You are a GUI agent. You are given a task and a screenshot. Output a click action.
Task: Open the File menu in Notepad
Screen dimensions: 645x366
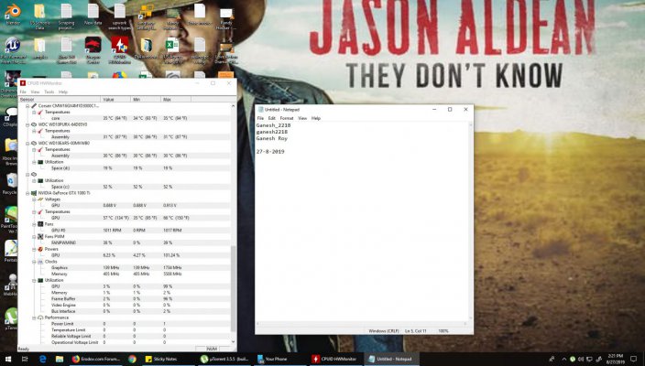point(260,118)
